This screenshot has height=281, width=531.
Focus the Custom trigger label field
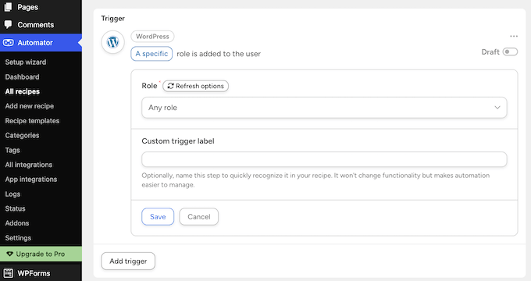(324, 159)
